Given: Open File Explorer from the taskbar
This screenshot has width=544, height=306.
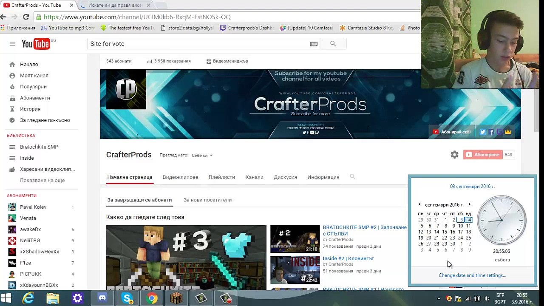Looking at the screenshot, I should click(53, 298).
